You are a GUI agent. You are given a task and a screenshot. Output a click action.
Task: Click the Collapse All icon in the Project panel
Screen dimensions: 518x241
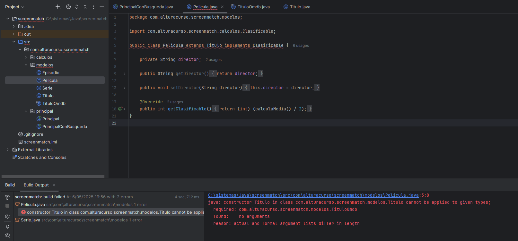coord(85,7)
